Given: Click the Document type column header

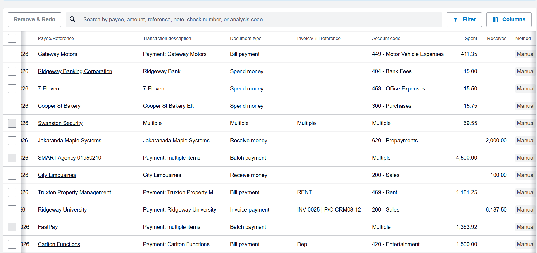Looking at the screenshot, I should 246,38.
